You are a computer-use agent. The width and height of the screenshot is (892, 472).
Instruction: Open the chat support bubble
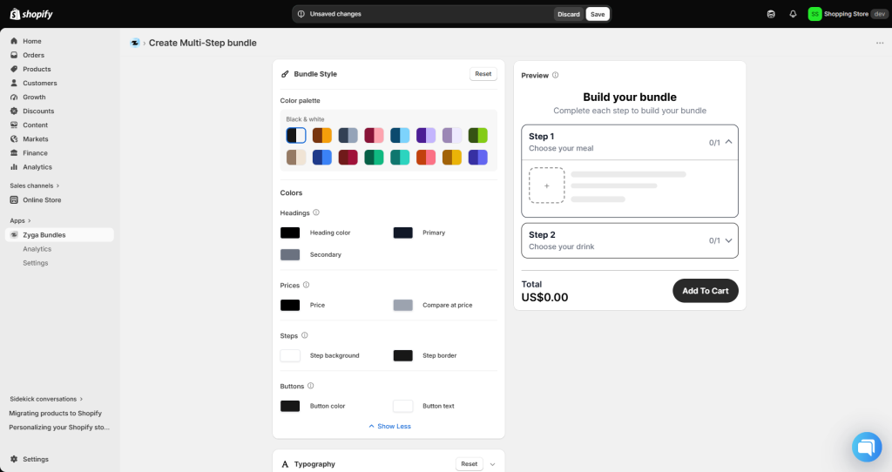tap(867, 447)
